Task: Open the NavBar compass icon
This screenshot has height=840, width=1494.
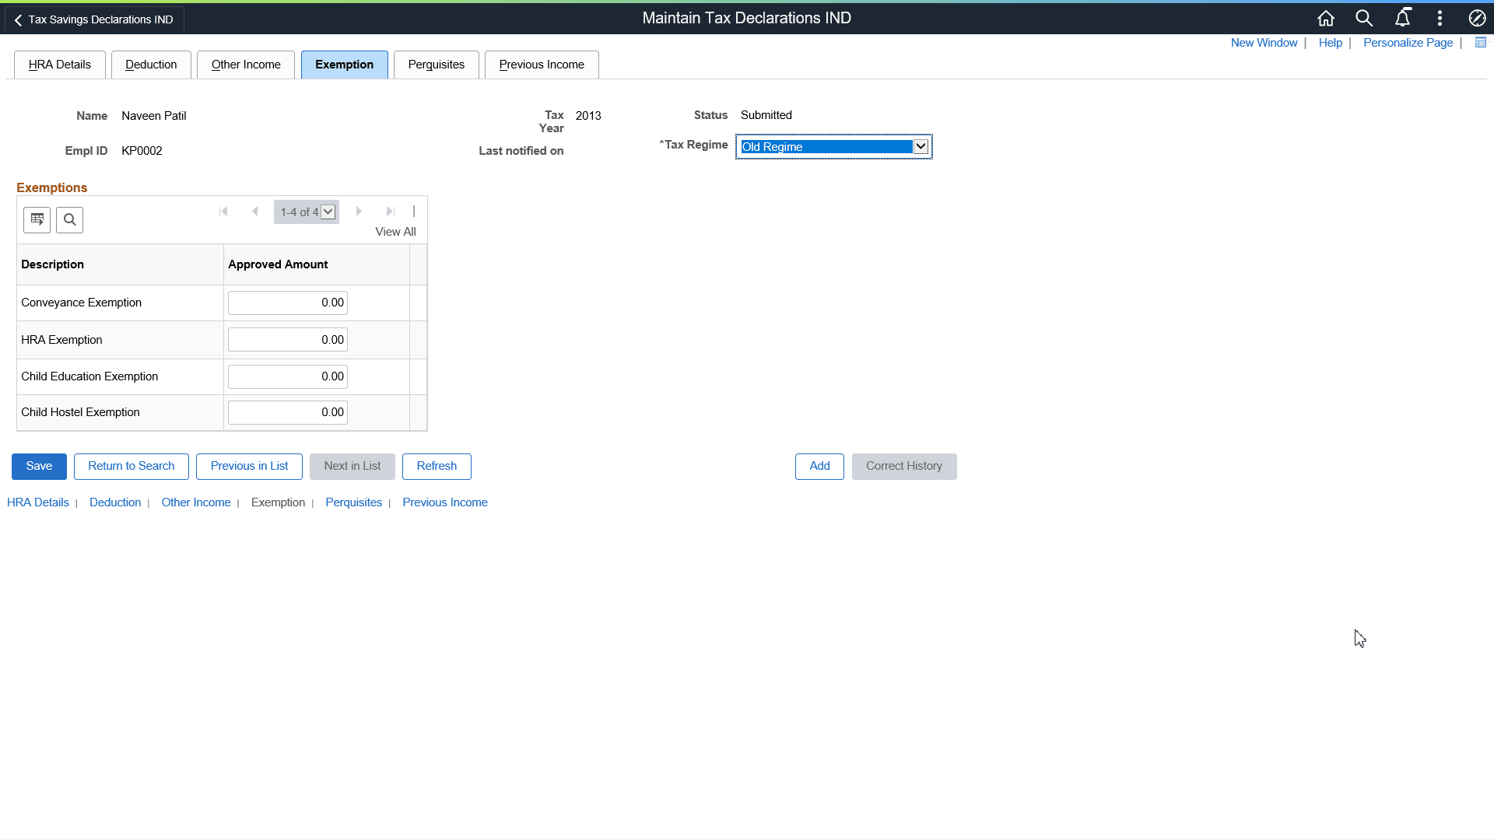Action: point(1477,19)
